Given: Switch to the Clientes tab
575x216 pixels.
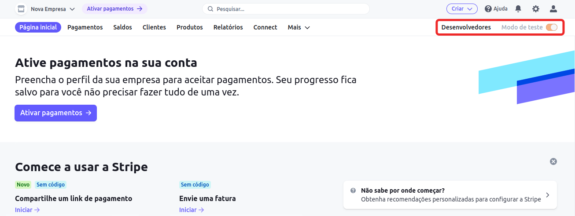Looking at the screenshot, I should tap(154, 27).
